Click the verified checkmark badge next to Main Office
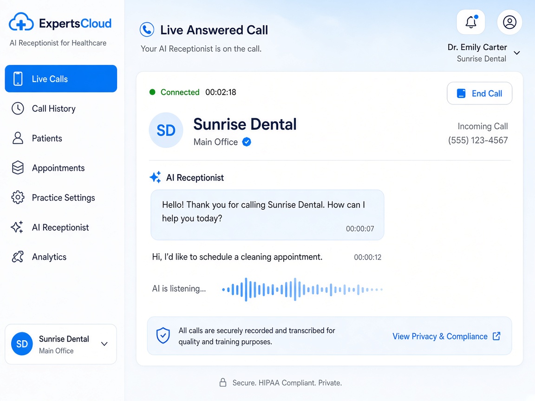 click(247, 142)
